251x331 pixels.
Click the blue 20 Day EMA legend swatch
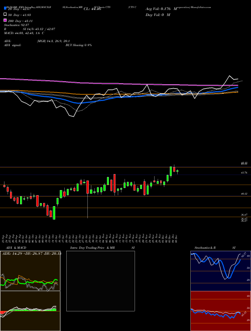(6, 8)
